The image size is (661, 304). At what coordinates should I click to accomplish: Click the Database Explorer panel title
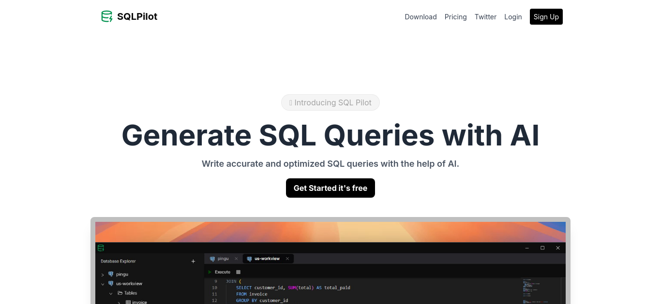pos(118,261)
